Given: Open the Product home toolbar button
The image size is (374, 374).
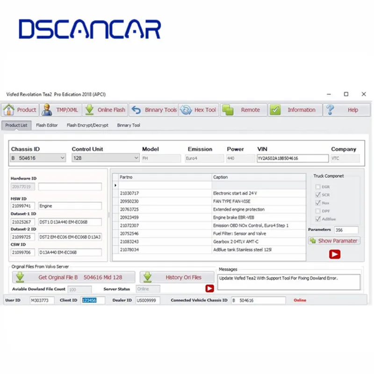Looking at the screenshot, I should click(20, 110).
